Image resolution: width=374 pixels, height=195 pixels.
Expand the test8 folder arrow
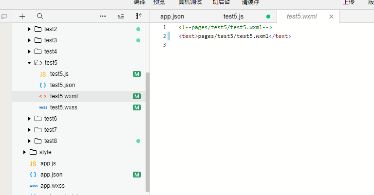point(29,141)
